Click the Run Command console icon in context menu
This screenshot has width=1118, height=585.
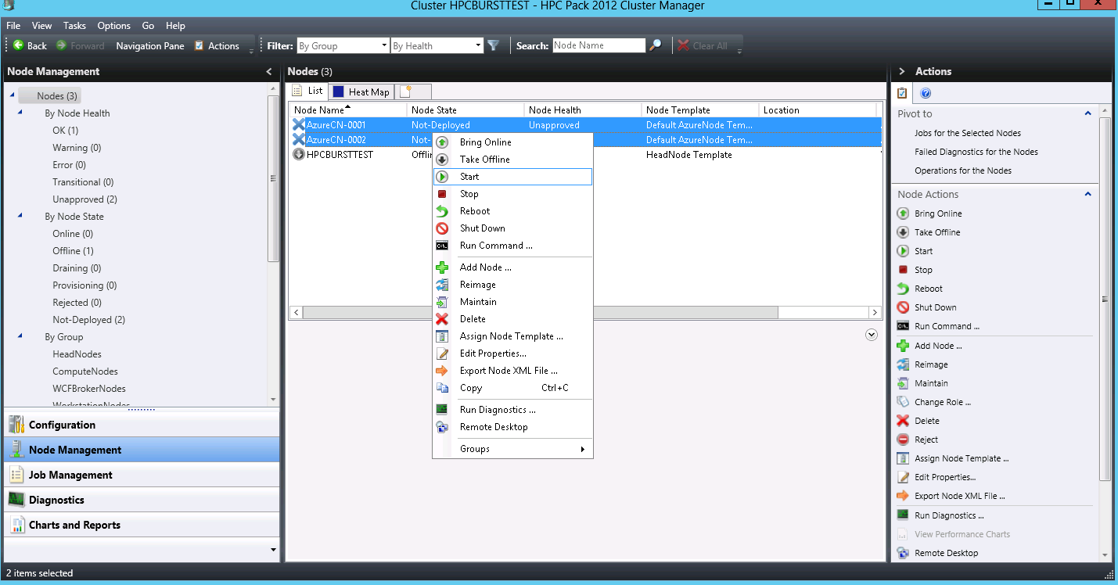[x=442, y=246]
